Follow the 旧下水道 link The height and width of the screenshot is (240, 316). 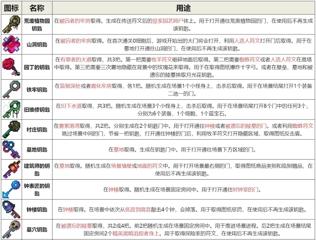(71, 106)
